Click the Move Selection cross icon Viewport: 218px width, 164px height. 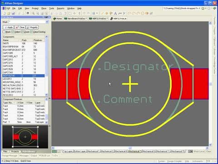tap(74, 13)
